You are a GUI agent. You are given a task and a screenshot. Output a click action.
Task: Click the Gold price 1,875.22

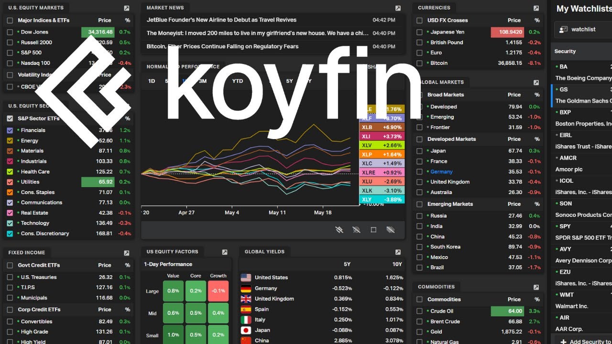click(512, 332)
